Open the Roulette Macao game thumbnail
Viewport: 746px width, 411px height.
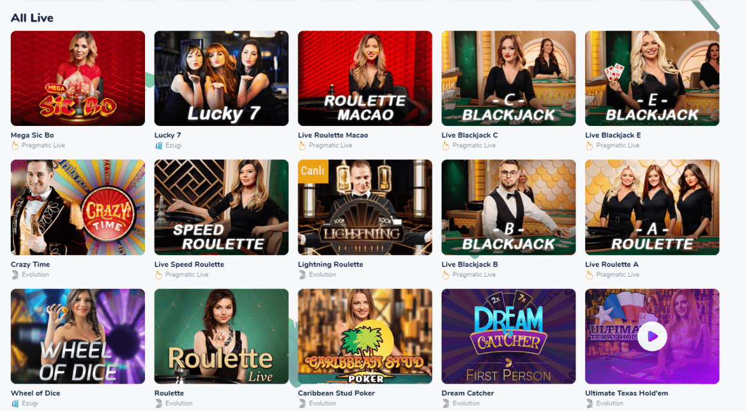pos(365,79)
